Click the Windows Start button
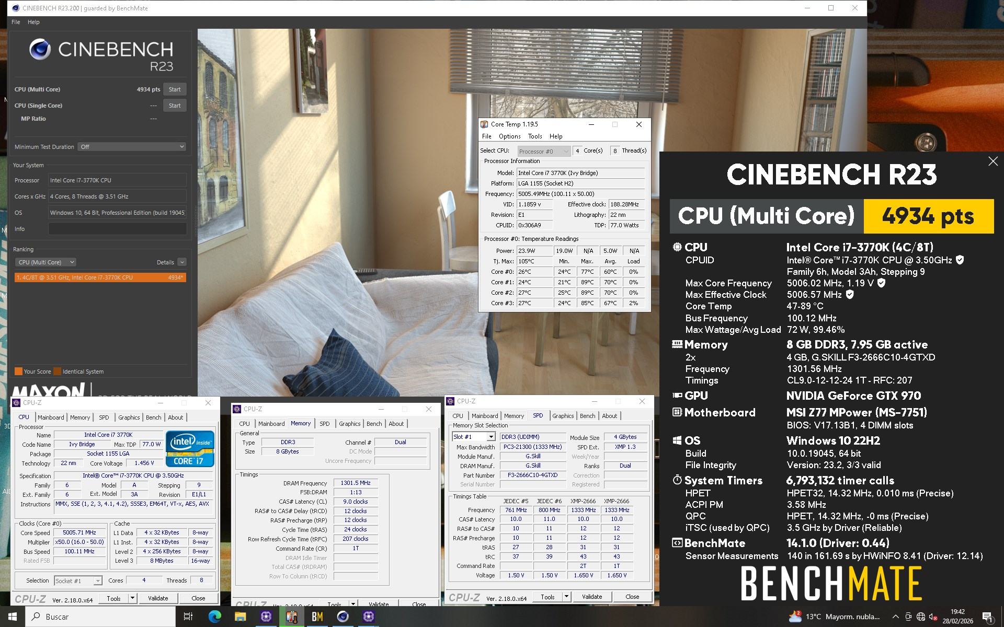Viewport: 1004px width, 627px height. click(13, 617)
